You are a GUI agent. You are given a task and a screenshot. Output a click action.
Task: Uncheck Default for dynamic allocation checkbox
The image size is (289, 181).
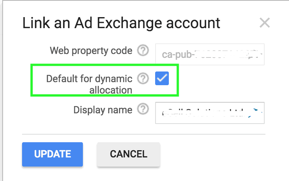point(162,79)
